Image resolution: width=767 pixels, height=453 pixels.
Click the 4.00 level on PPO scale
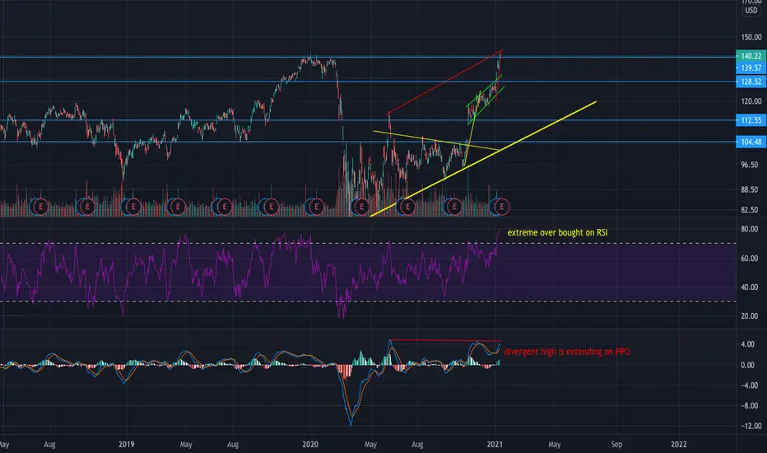tap(747, 344)
